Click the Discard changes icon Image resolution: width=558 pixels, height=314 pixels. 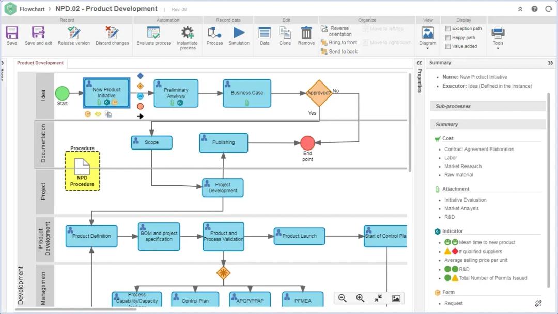pyautogui.click(x=112, y=34)
